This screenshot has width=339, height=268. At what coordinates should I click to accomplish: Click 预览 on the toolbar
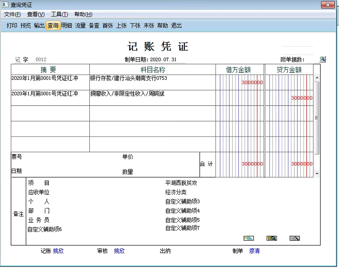click(x=26, y=26)
